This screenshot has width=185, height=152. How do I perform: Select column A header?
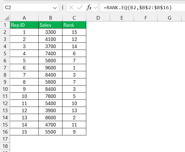24,18
